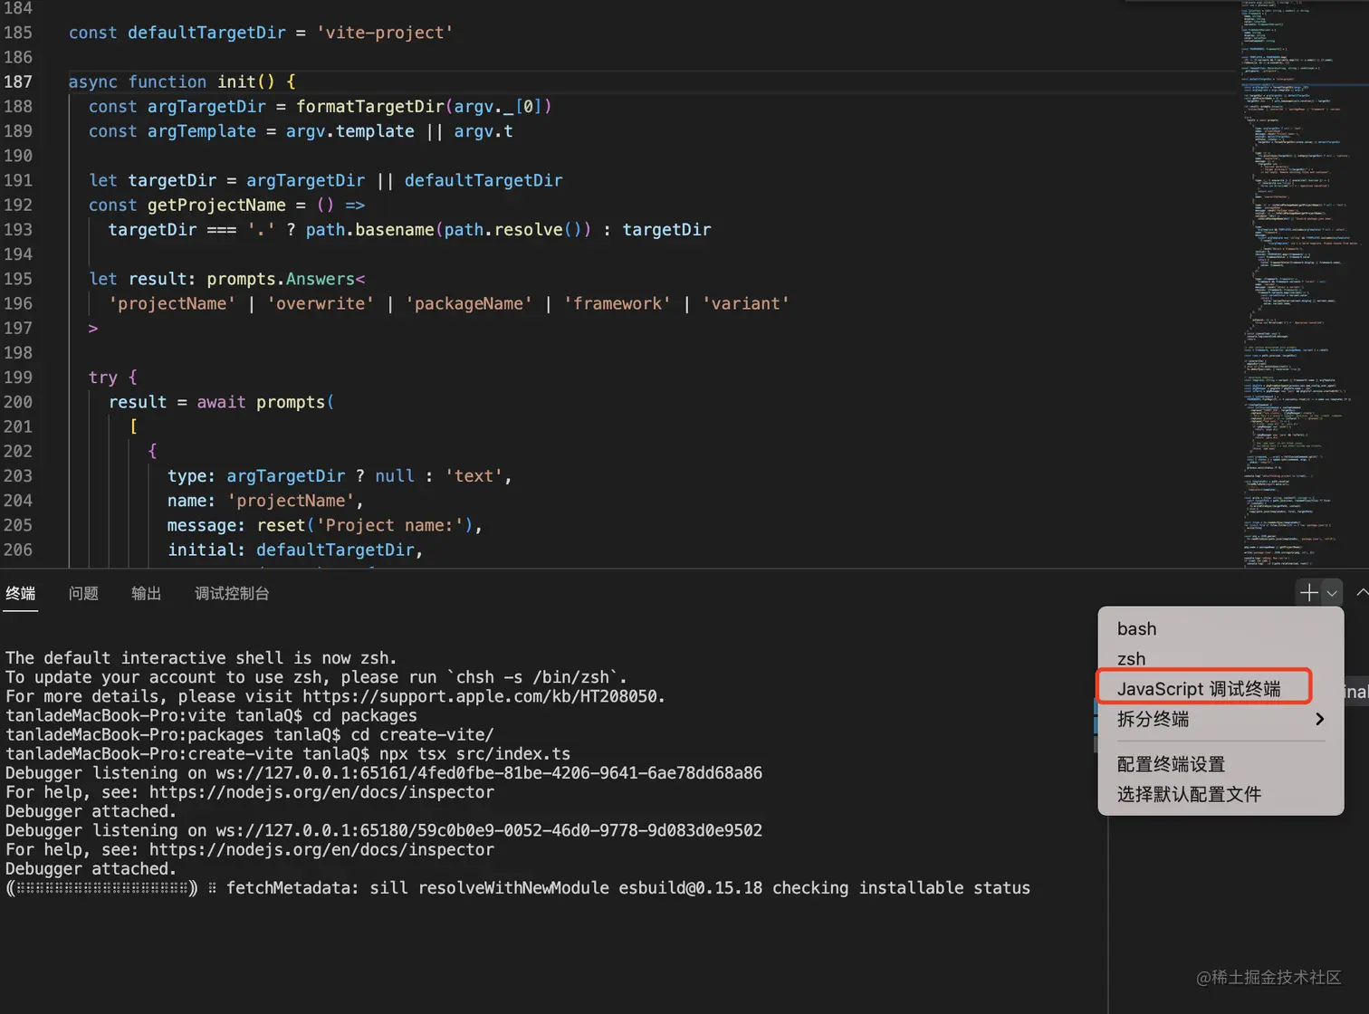
Task: Click getProjectName on line 192
Action: pyautogui.click(x=216, y=205)
